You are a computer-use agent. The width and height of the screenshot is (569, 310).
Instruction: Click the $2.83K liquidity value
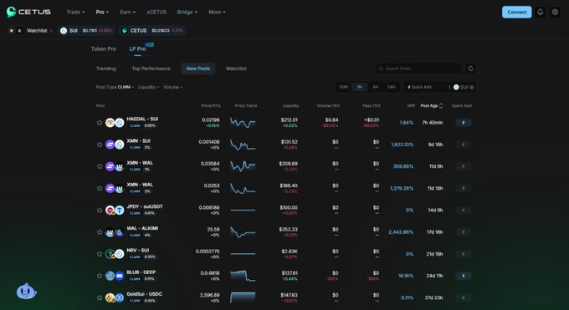pyautogui.click(x=290, y=252)
